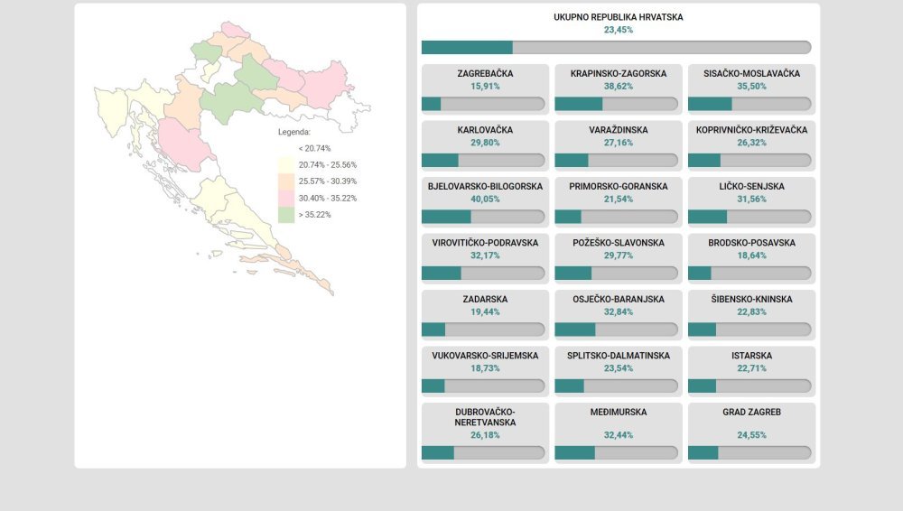Click the Istarska 22,71% percentage

[751, 368]
